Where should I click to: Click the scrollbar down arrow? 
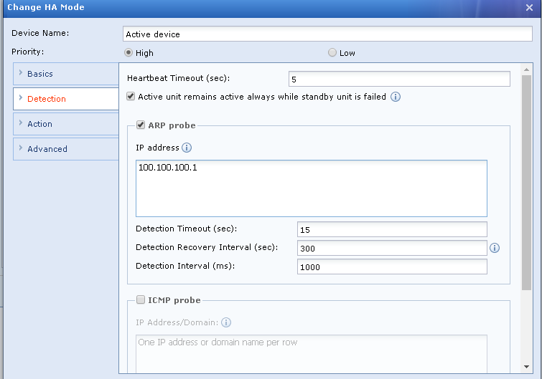[526, 367]
